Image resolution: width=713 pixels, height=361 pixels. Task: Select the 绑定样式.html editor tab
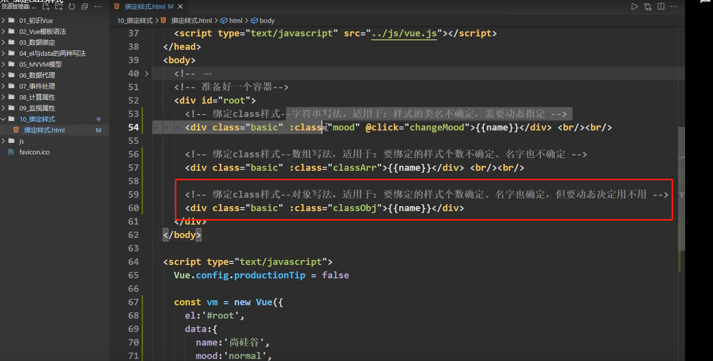pyautogui.click(x=148, y=7)
